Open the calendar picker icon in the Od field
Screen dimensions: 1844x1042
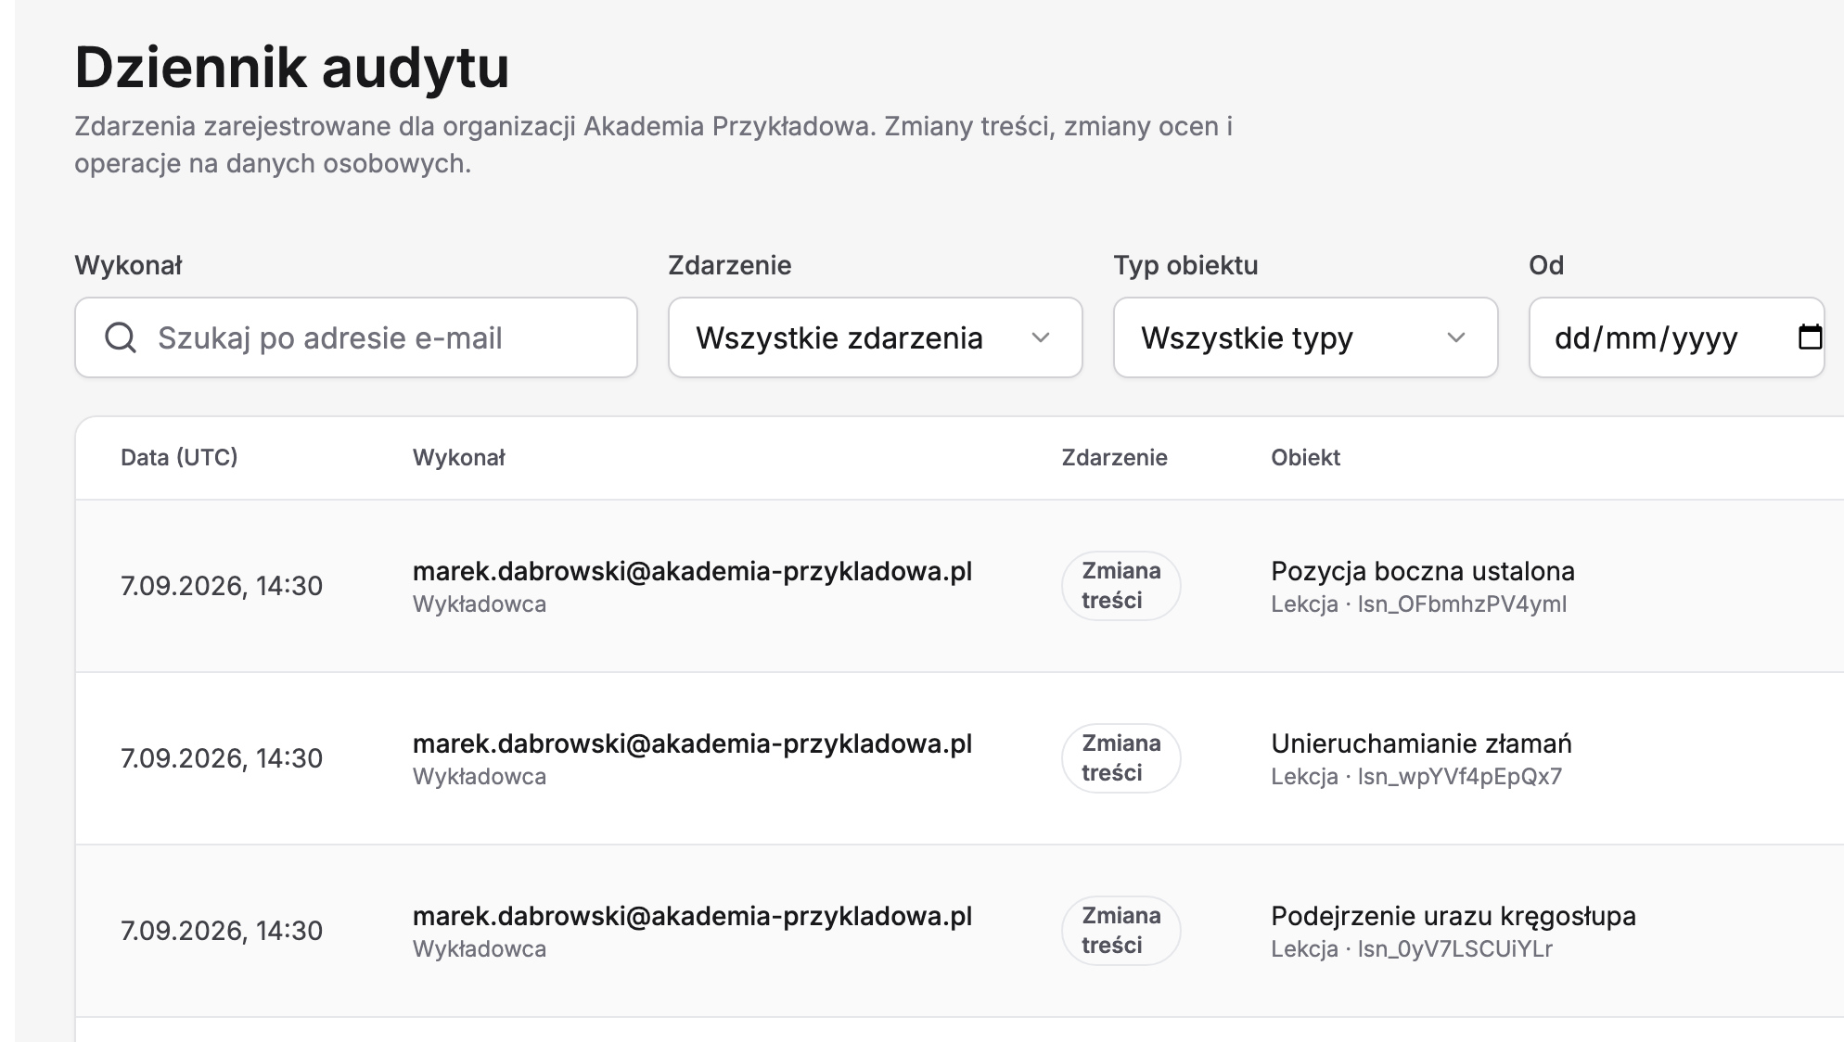(1810, 337)
